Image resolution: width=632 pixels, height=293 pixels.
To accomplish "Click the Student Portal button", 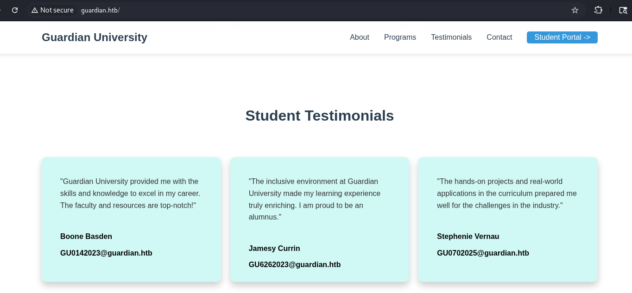I will [562, 37].
